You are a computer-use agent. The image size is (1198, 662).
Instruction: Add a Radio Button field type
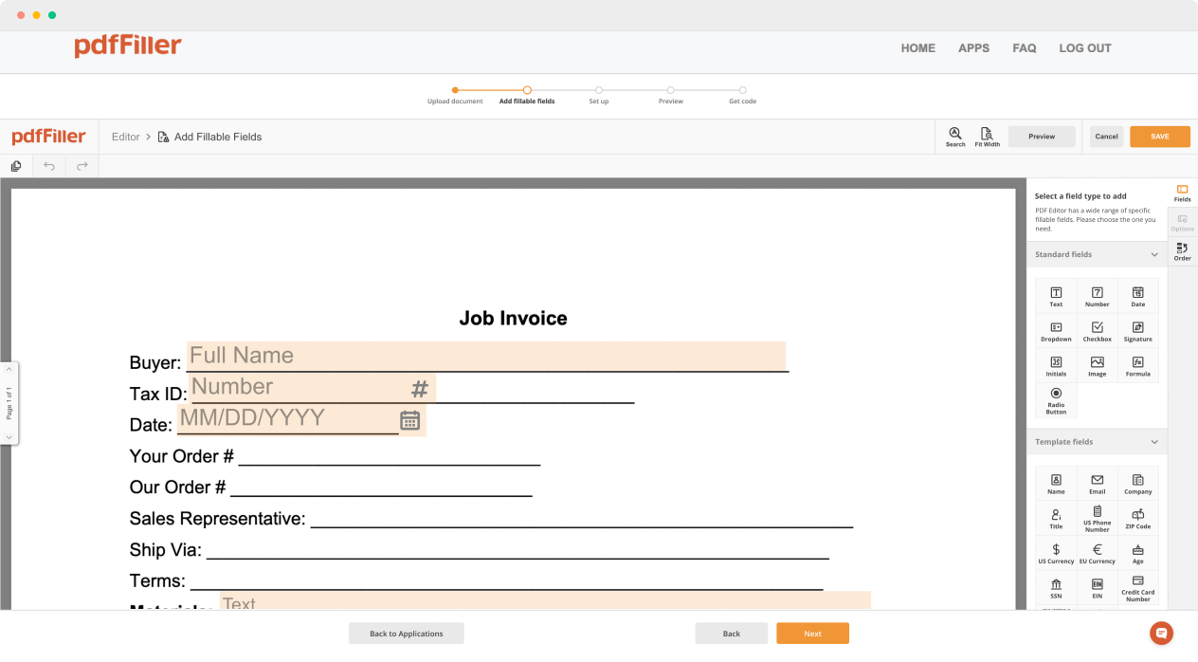click(x=1056, y=399)
